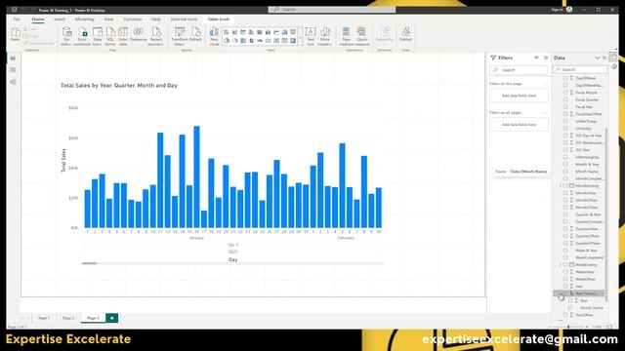
Task: Expand the MonthEnding date field
Action: tap(560, 186)
